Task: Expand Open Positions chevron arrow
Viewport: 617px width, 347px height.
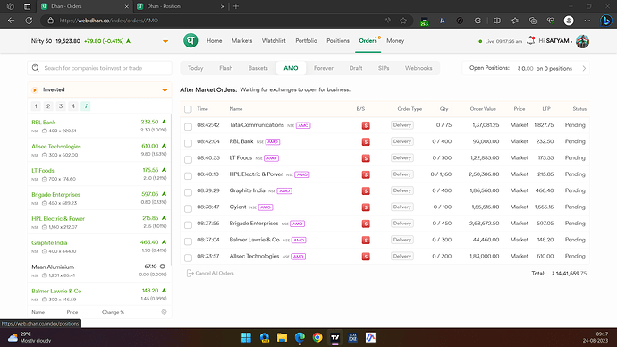Action: tap(584, 69)
